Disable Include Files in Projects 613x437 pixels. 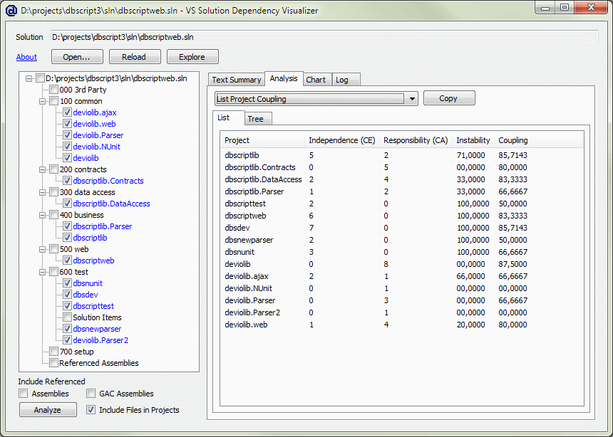(x=91, y=410)
